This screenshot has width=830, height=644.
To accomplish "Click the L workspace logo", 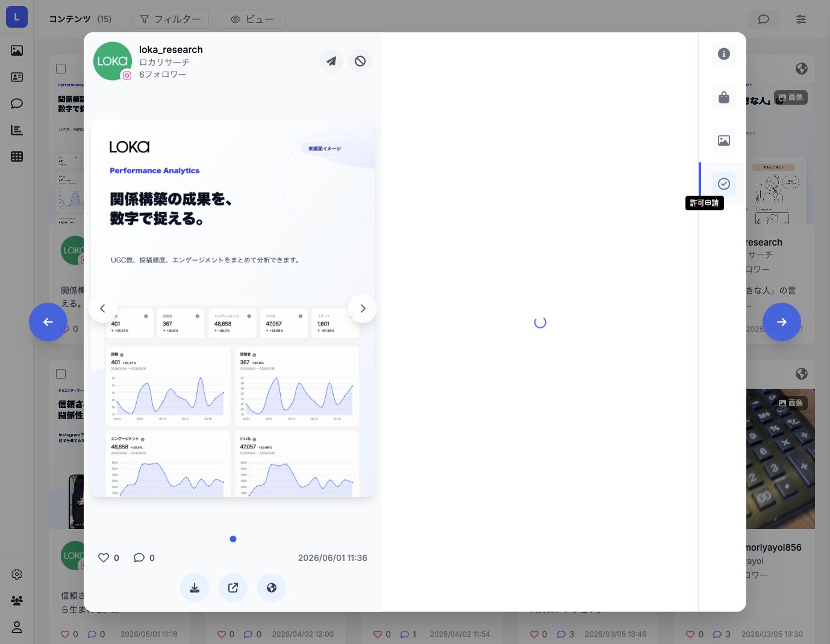I will coord(17,17).
